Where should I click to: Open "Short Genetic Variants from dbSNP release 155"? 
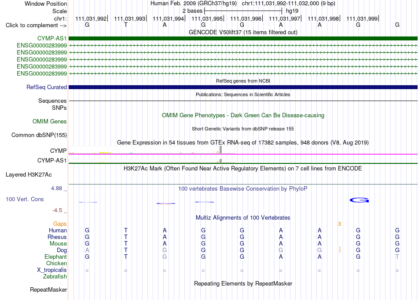(243, 129)
